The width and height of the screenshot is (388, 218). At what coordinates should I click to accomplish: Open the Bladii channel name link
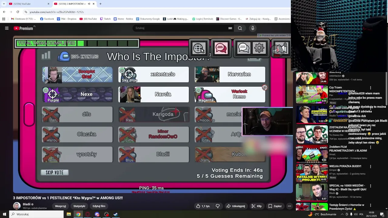pyautogui.click(x=26, y=204)
